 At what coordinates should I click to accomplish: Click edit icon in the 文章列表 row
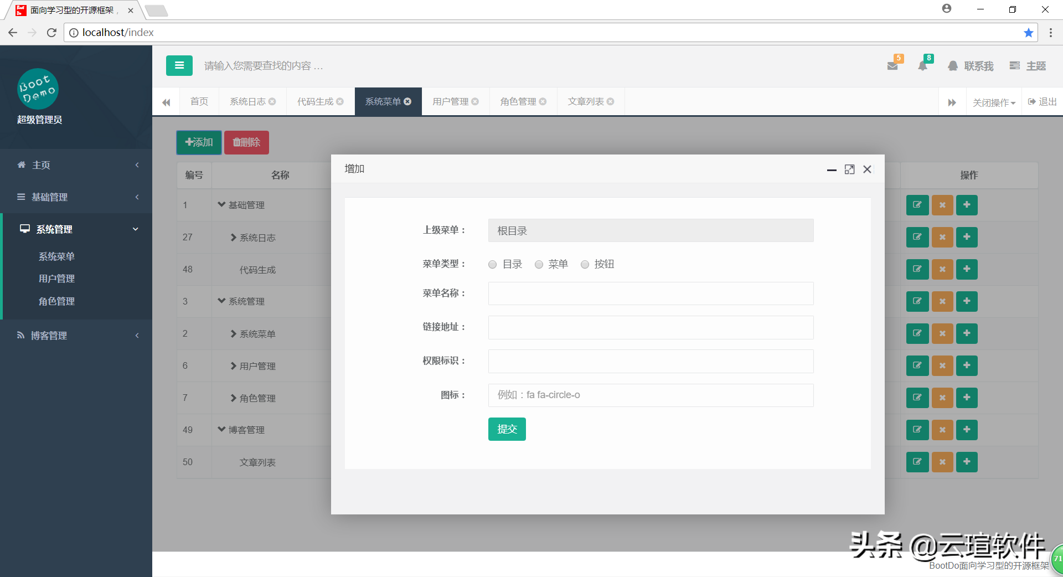917,462
